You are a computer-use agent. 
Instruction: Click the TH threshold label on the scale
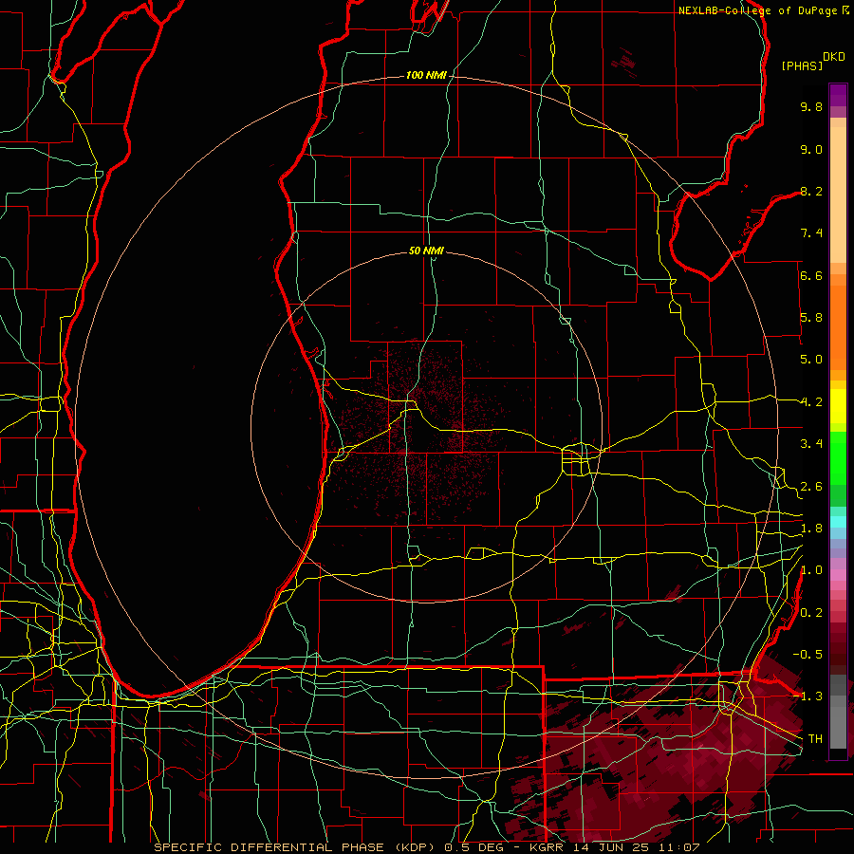[815, 739]
